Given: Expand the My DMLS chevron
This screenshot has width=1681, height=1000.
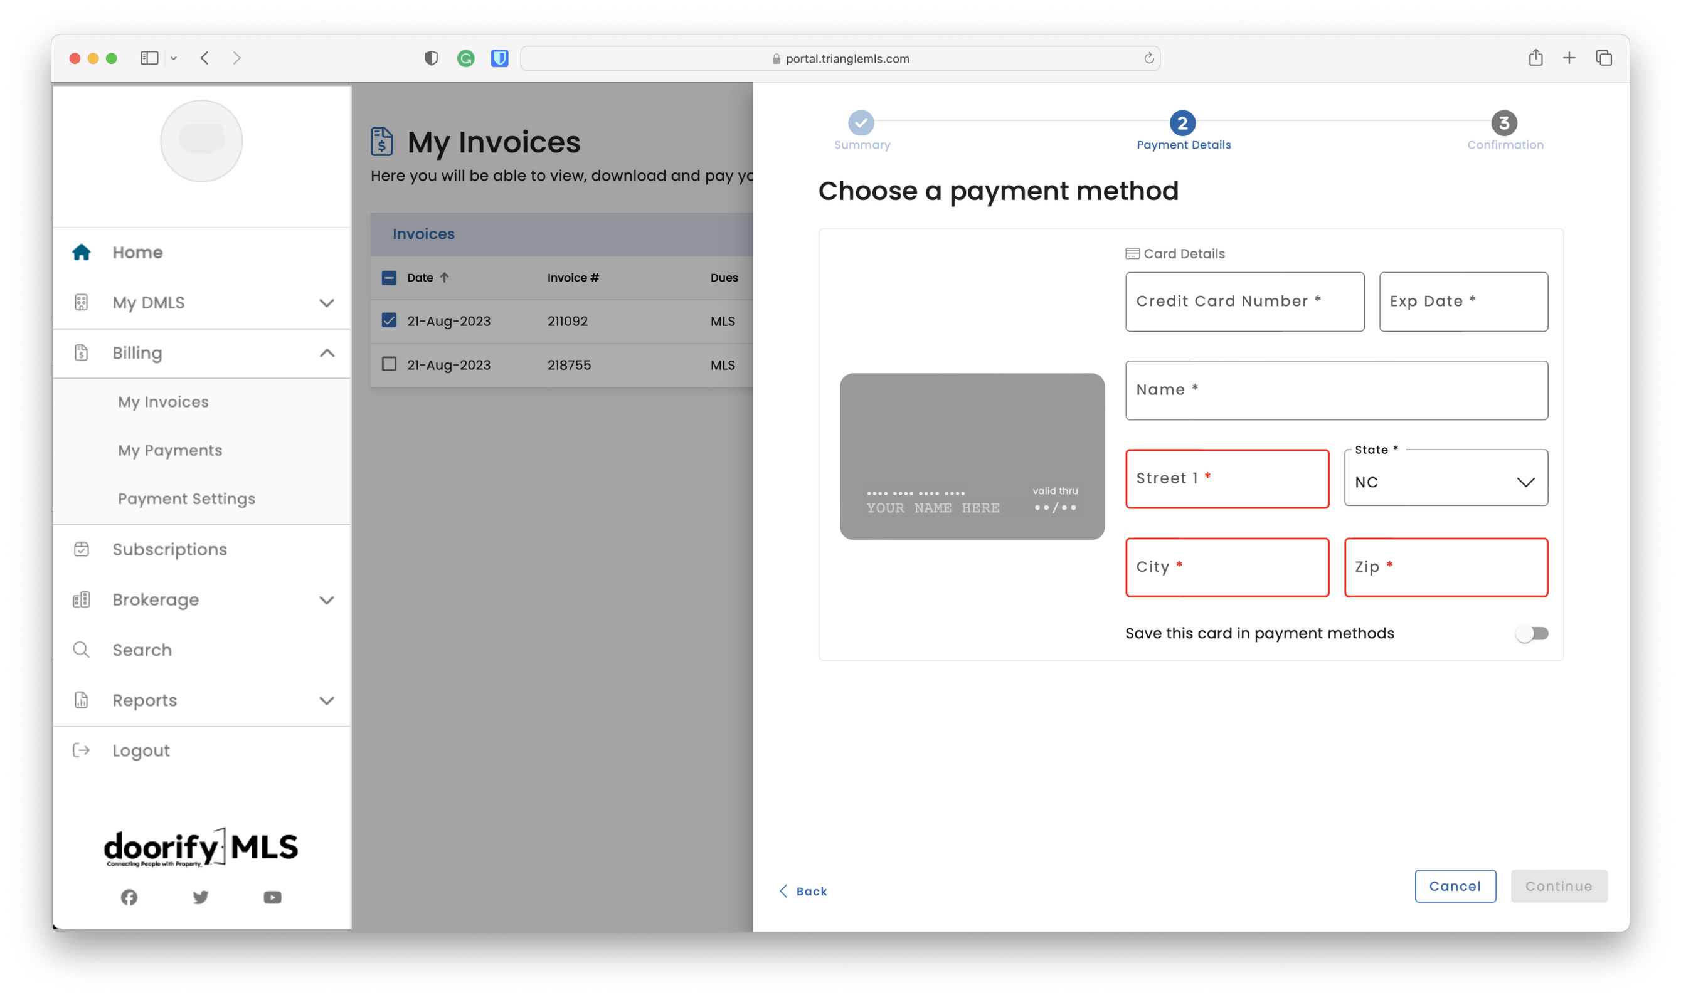Looking at the screenshot, I should (327, 303).
